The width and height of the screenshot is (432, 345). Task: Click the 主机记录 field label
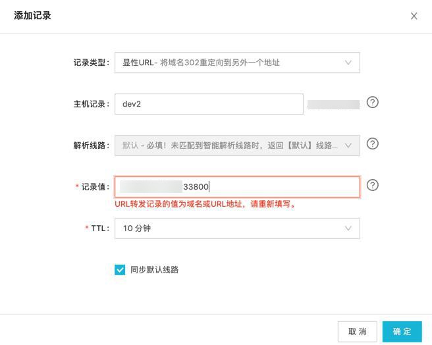coord(92,105)
